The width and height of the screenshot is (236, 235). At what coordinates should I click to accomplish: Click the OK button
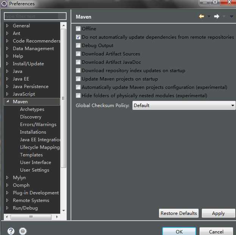point(179,232)
